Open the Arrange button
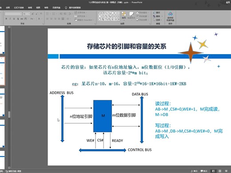This screenshot has width=231, height=173. [124, 16]
